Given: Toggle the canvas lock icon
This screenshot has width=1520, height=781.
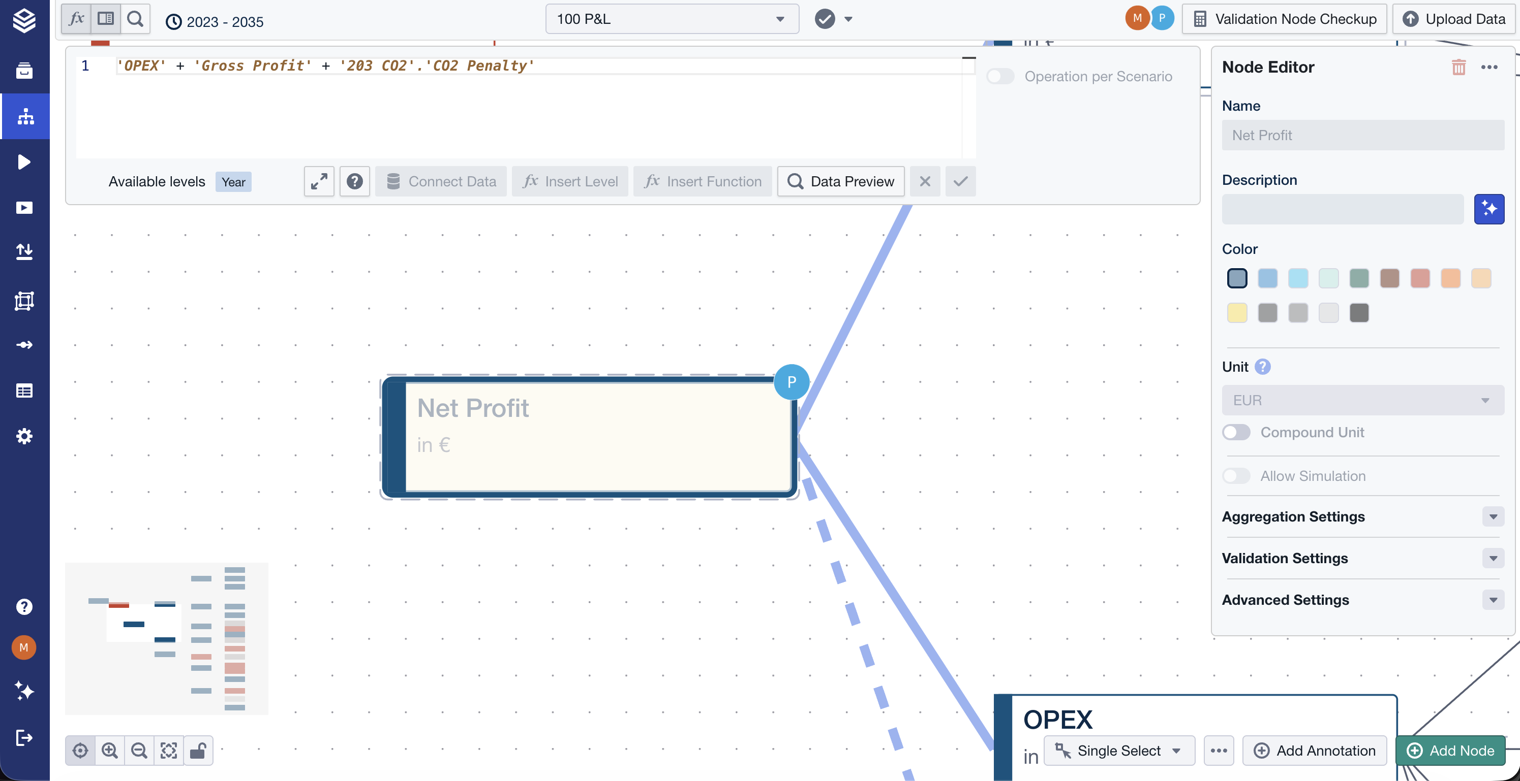Looking at the screenshot, I should pos(198,751).
